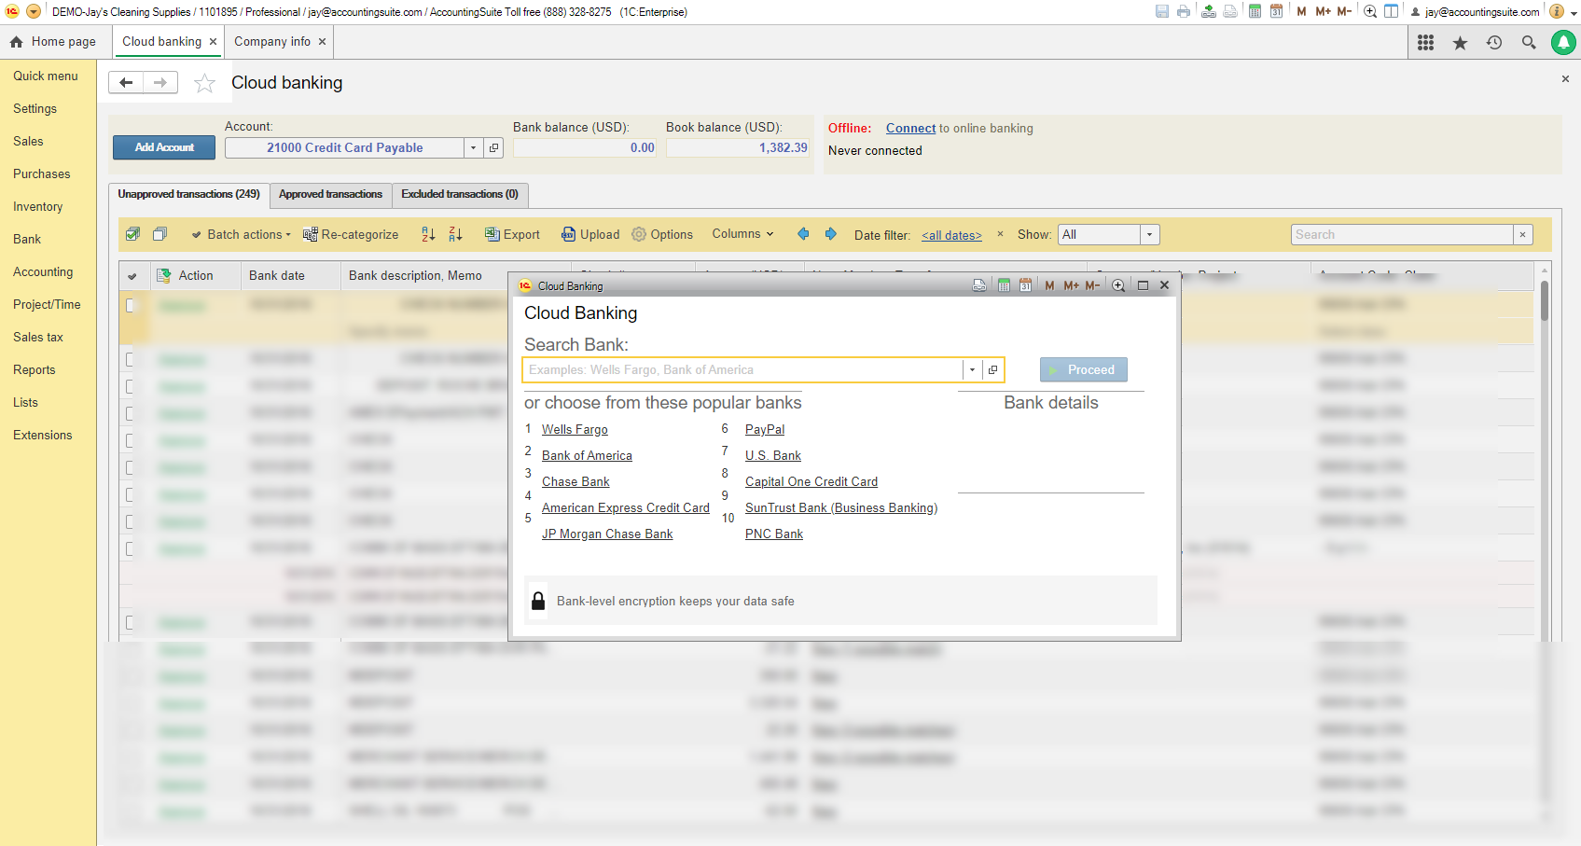Image resolution: width=1581 pixels, height=846 pixels.
Task: Open the Accounting section in the sidebar
Action: point(43,271)
